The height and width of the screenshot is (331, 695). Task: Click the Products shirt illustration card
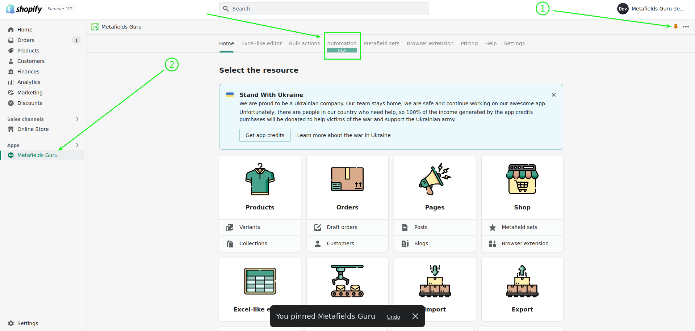(260, 179)
